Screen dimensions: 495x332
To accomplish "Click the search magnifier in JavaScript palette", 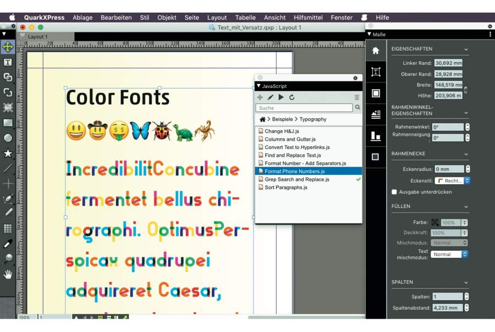I will coord(358,108).
